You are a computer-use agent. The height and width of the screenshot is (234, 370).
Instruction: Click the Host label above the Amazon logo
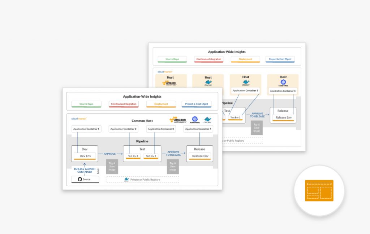[x=170, y=78]
